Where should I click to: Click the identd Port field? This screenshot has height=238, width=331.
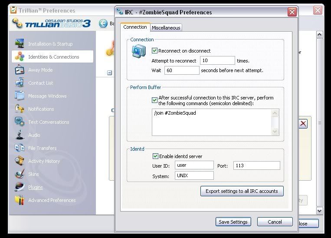pyautogui.click(x=257, y=165)
